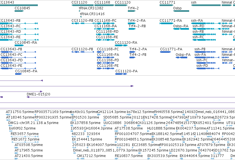Click the RE51672.5prime EST
Viewport: 235px width, 160px height.
click(x=25, y=142)
